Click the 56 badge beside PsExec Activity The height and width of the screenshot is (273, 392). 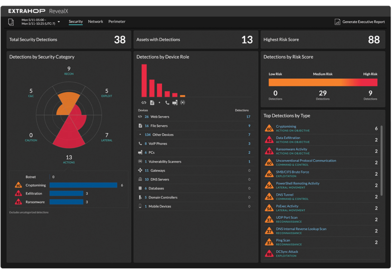pos(269,208)
